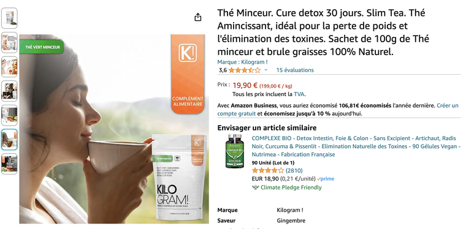Select the first product thumbnail
466x229 pixels.
click(10, 18)
